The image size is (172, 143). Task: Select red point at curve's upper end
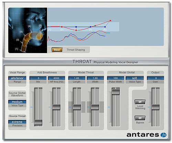click(110, 21)
